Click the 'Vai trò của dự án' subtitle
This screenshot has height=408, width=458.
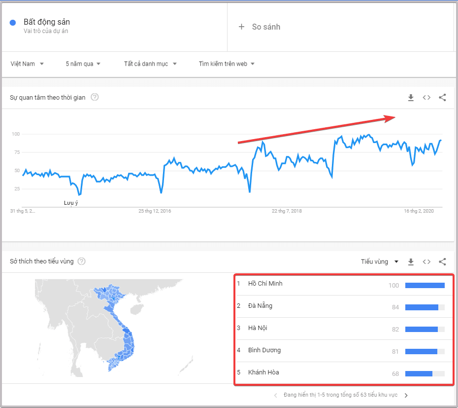(46, 31)
